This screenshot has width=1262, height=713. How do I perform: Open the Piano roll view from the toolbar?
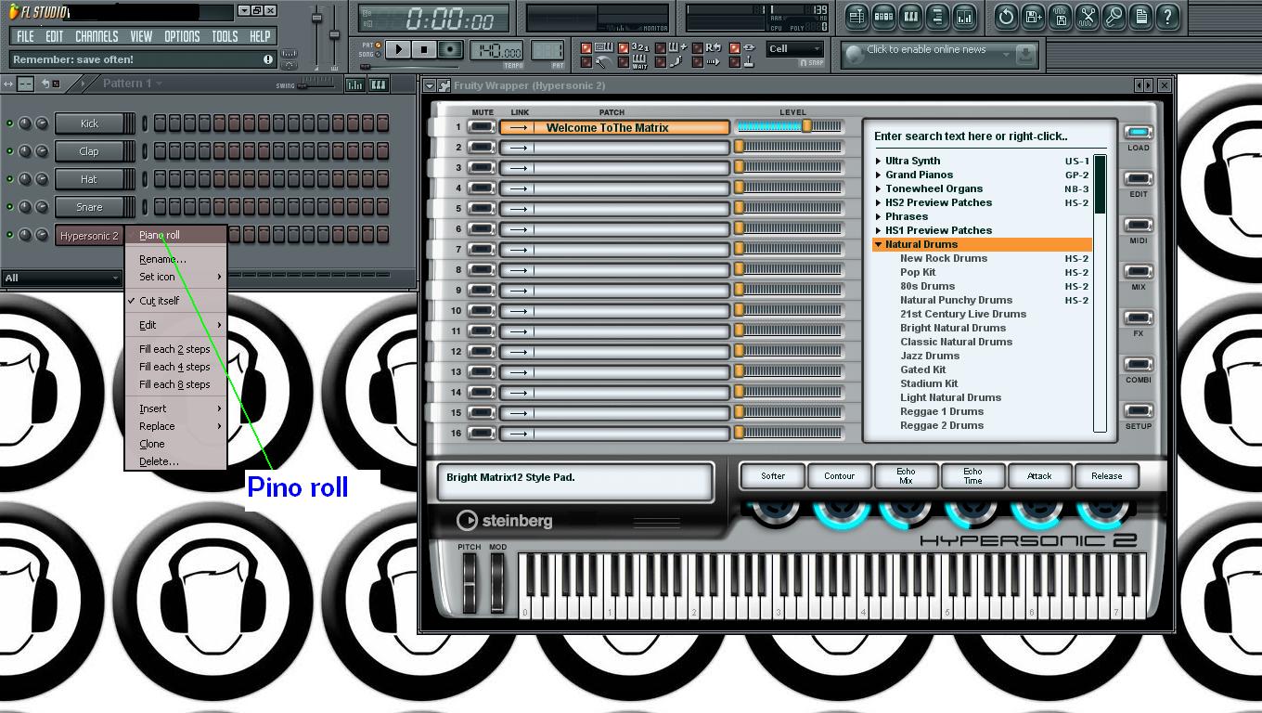click(x=909, y=17)
